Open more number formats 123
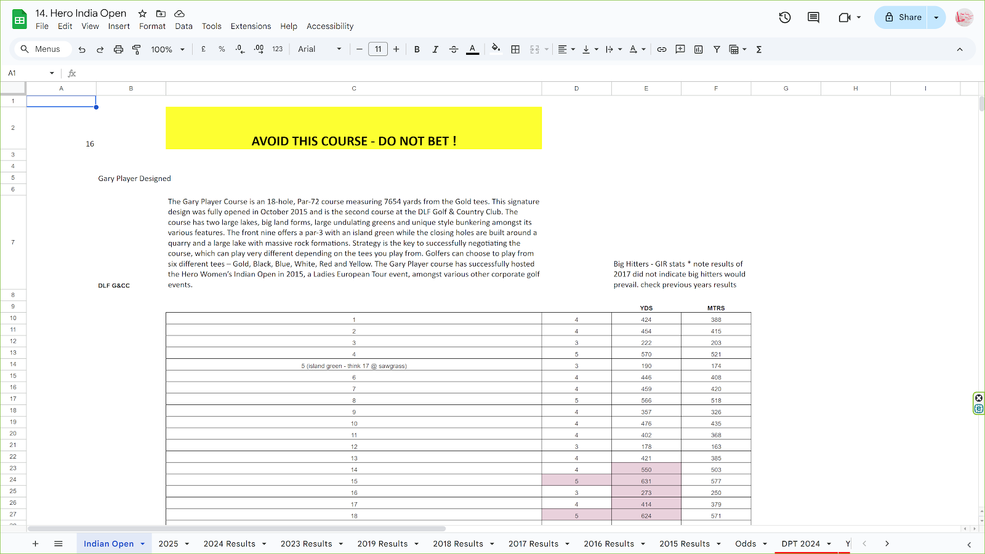985x554 pixels. (x=277, y=49)
